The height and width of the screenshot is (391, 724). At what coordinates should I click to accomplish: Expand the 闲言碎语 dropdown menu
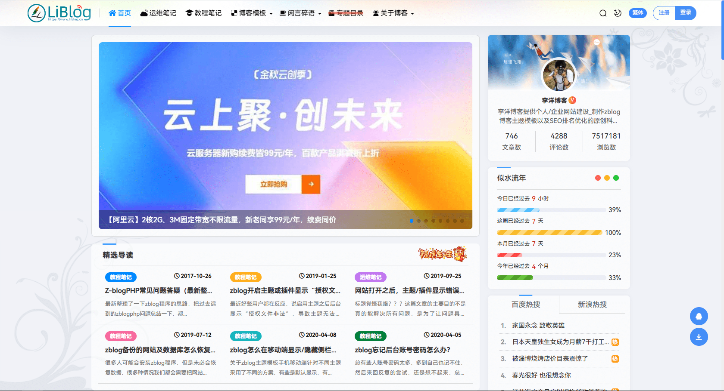pos(300,13)
